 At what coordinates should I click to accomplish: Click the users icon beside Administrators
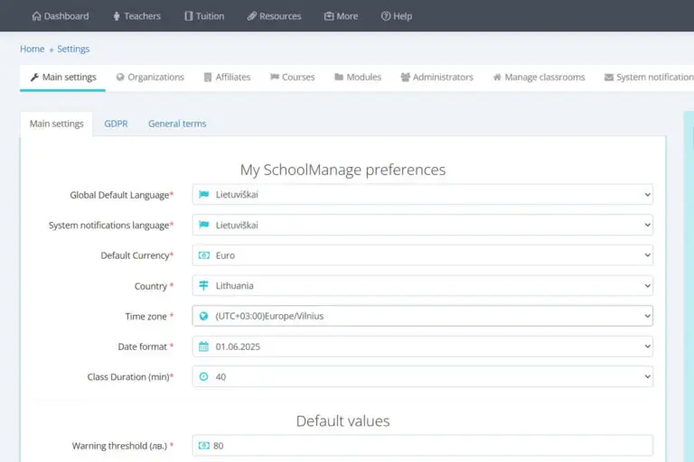click(x=405, y=78)
